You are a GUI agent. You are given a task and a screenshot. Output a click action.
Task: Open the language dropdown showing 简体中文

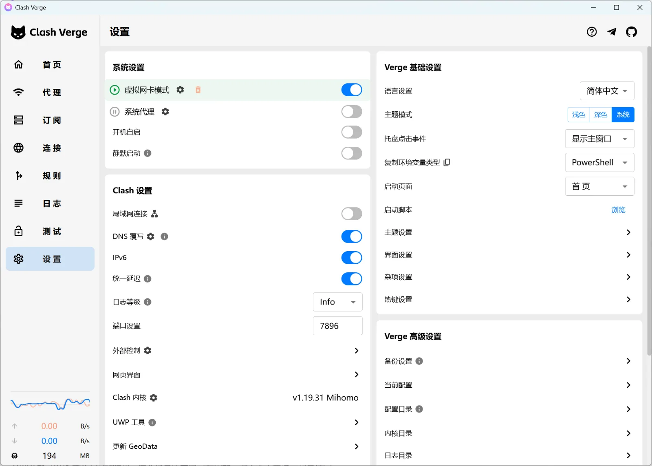[607, 91]
